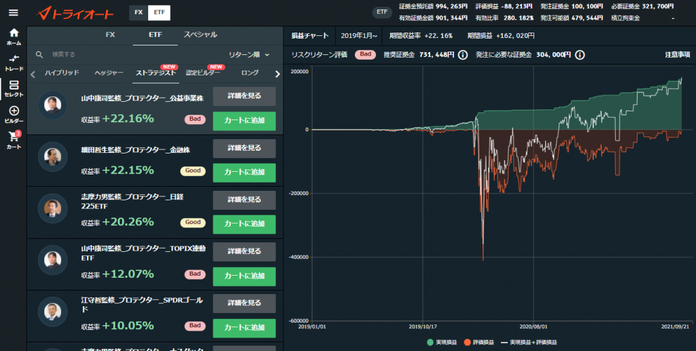
Task: View details for SPDRゴールド strategy
Action: (244, 303)
